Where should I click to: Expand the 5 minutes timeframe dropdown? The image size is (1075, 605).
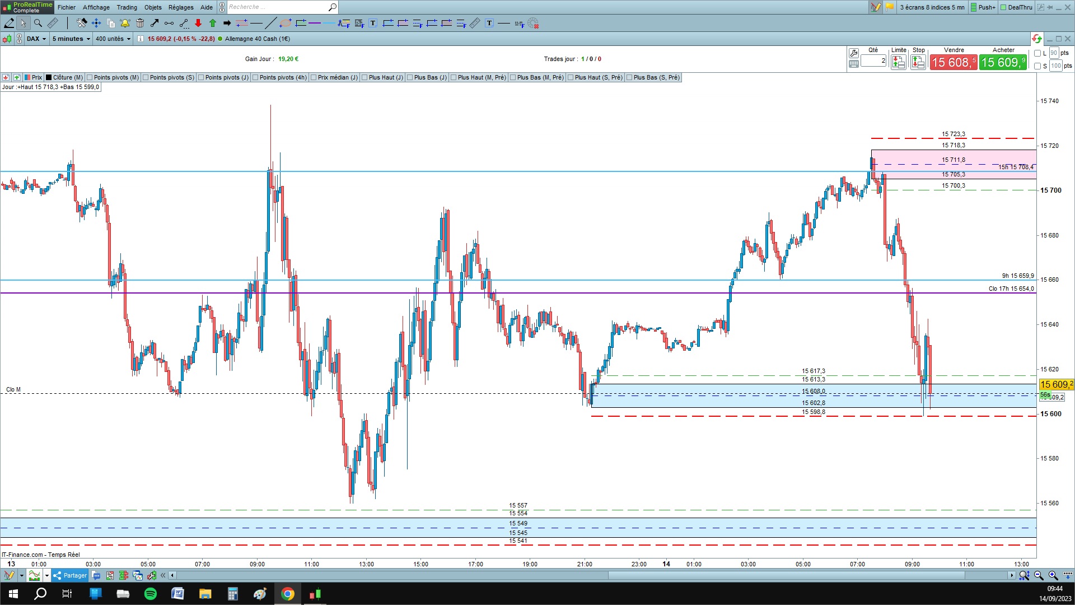click(x=71, y=39)
